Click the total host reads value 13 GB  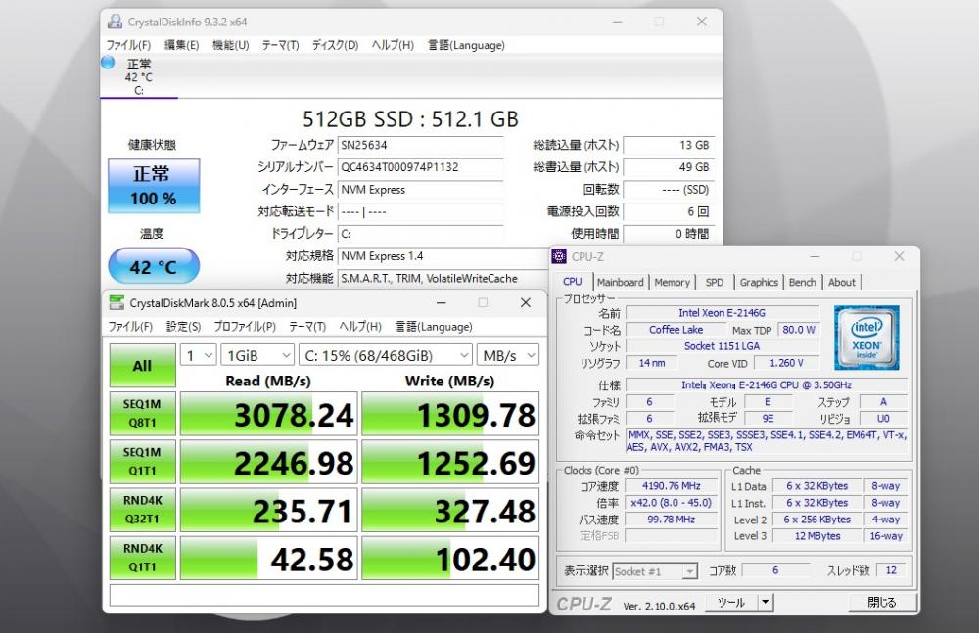coord(669,145)
